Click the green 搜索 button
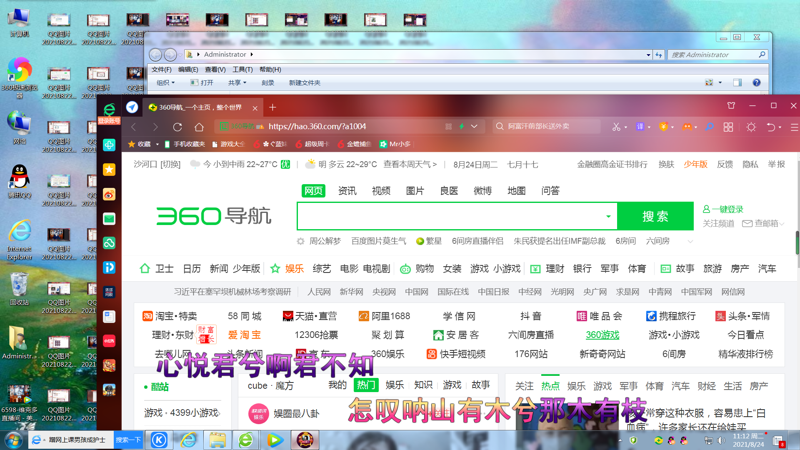800x450 pixels. [655, 216]
